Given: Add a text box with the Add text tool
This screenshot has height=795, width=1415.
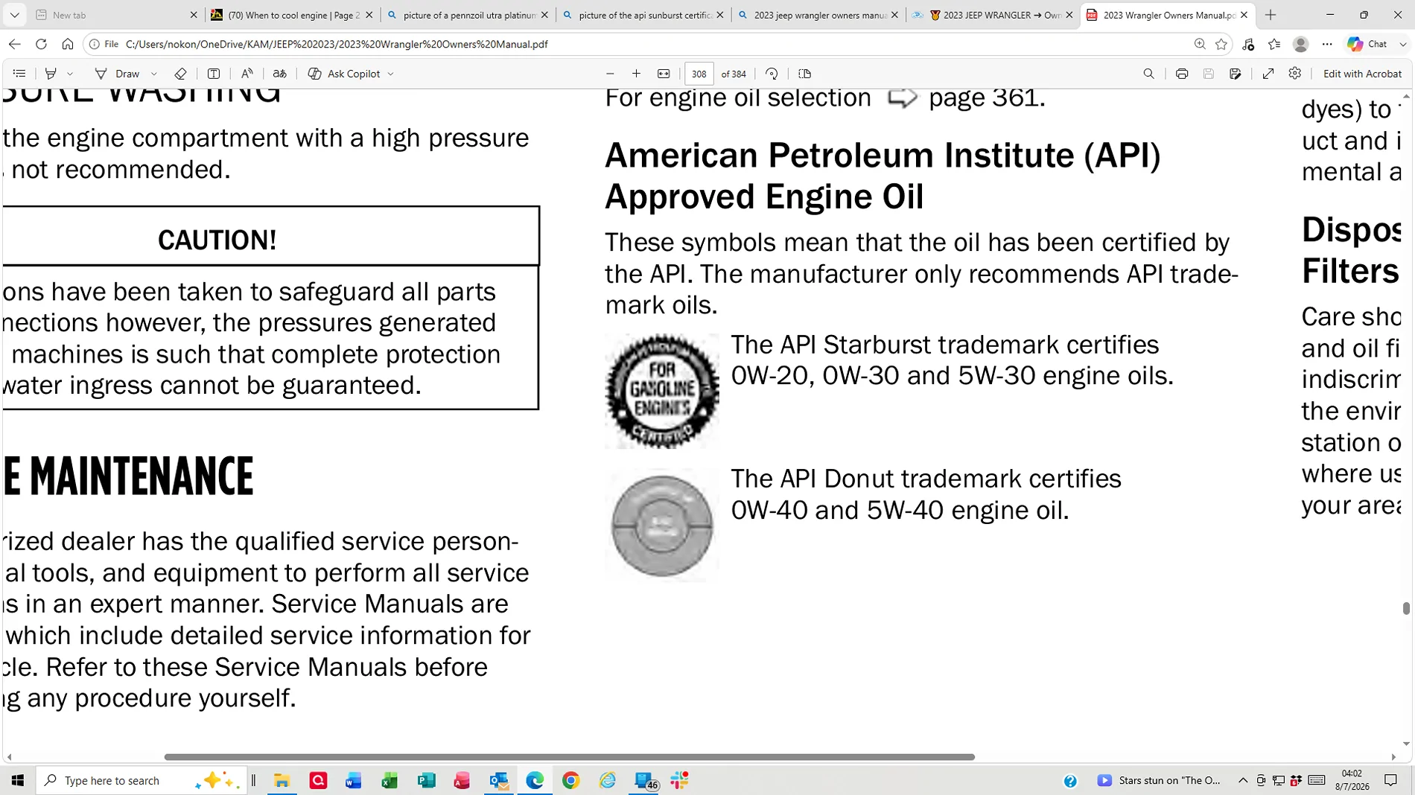Looking at the screenshot, I should coord(214,74).
